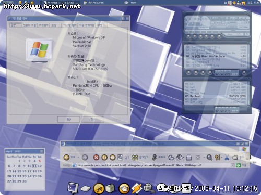The height and width of the screenshot is (195, 261).
Task: Open the gray disk drive icon in the dock
Action: tap(86, 189)
